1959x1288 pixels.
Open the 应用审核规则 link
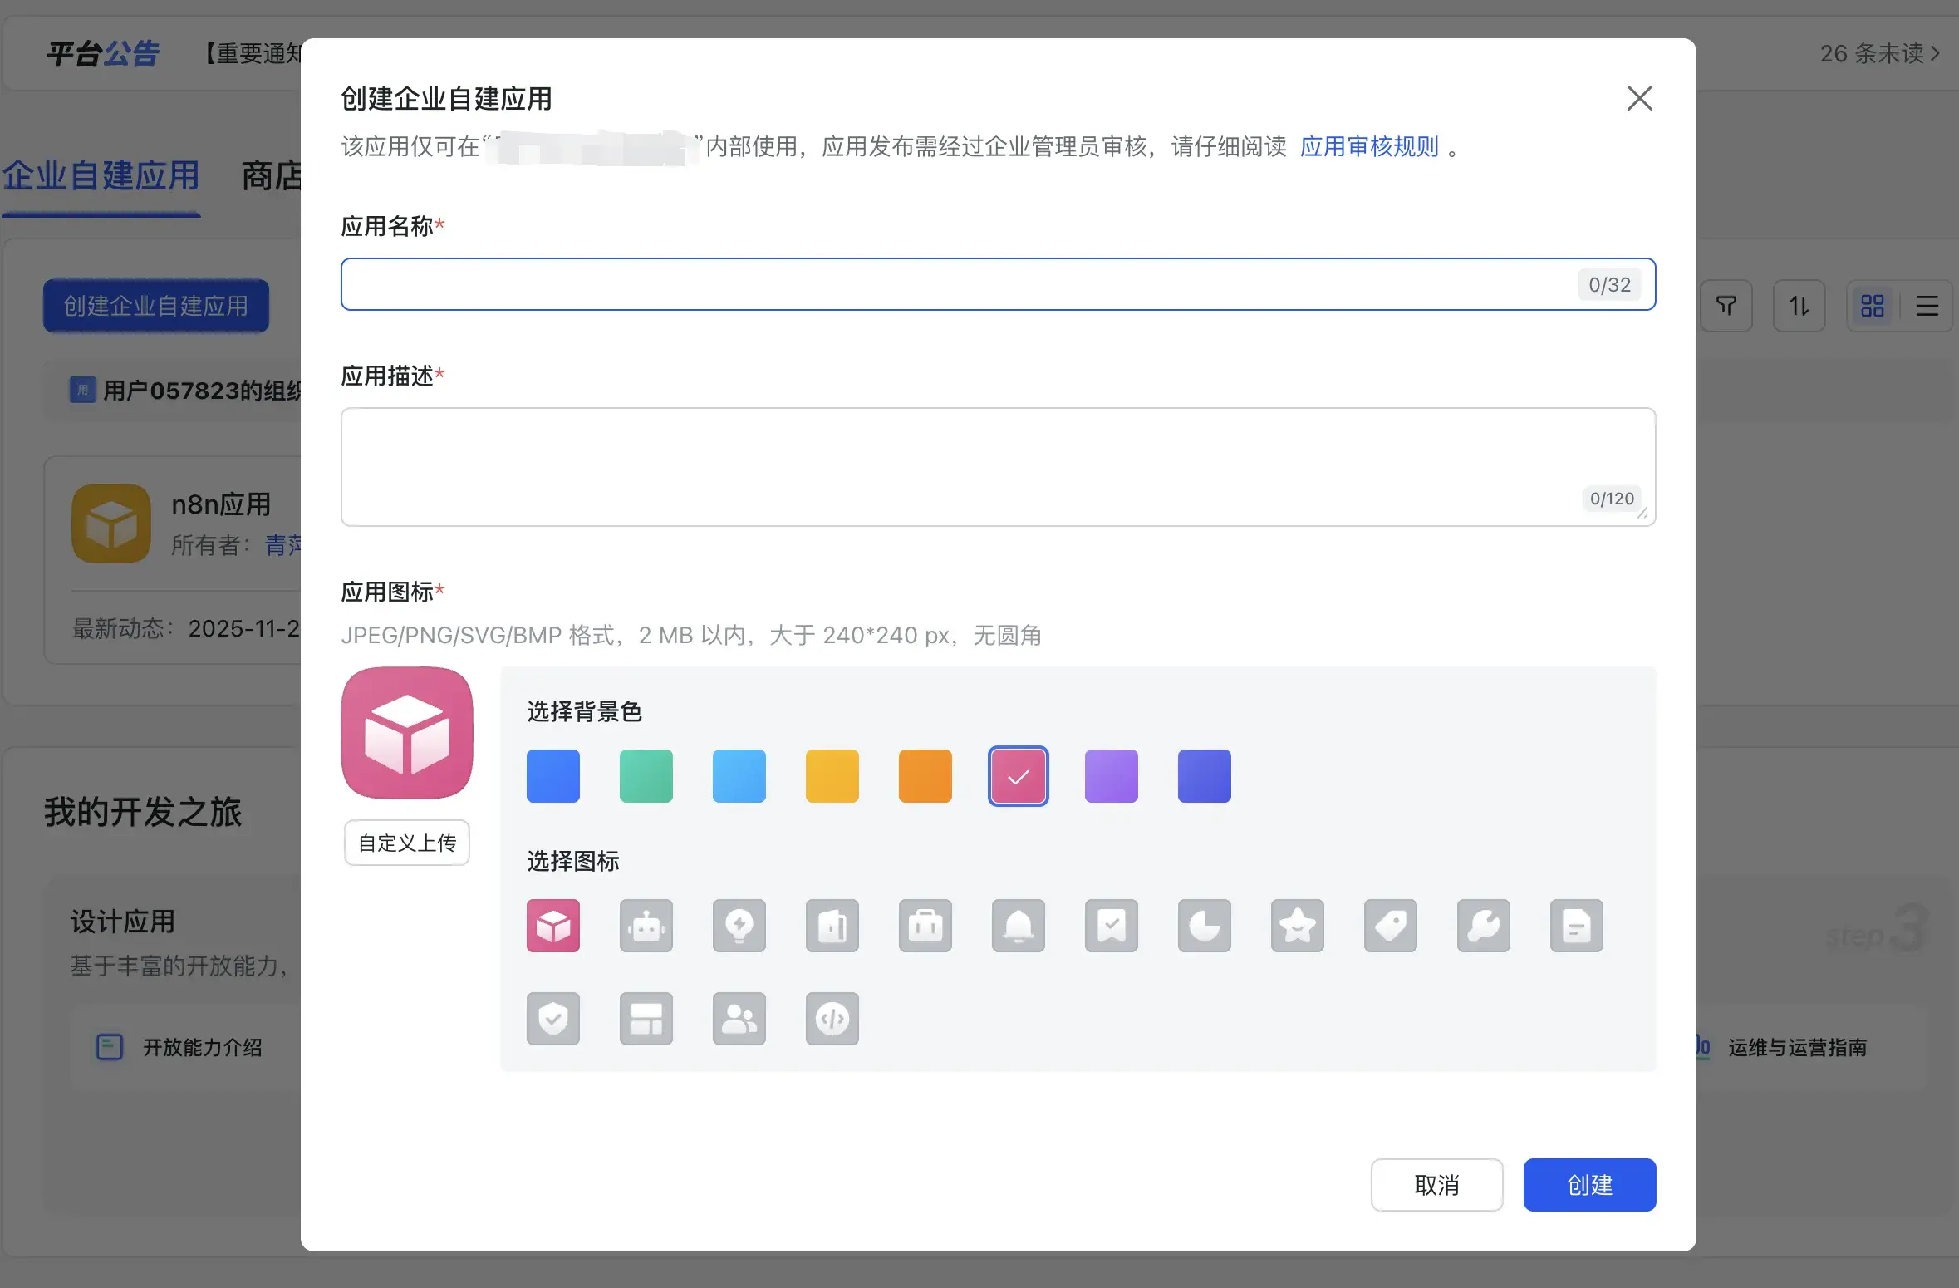(1368, 147)
